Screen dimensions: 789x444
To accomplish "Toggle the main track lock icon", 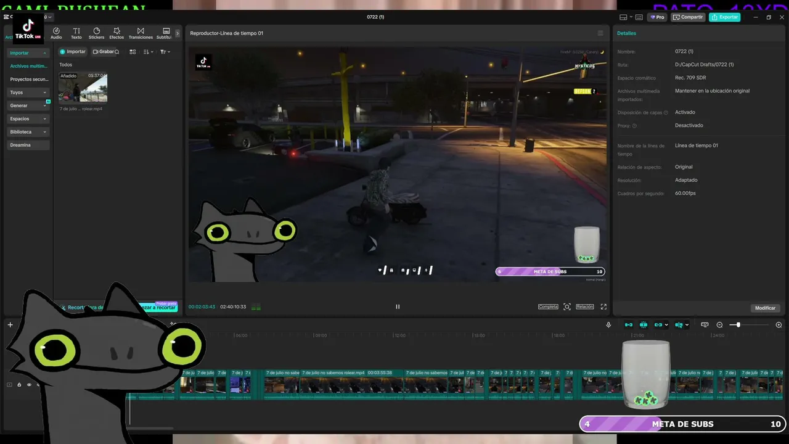I will pyautogui.click(x=19, y=385).
